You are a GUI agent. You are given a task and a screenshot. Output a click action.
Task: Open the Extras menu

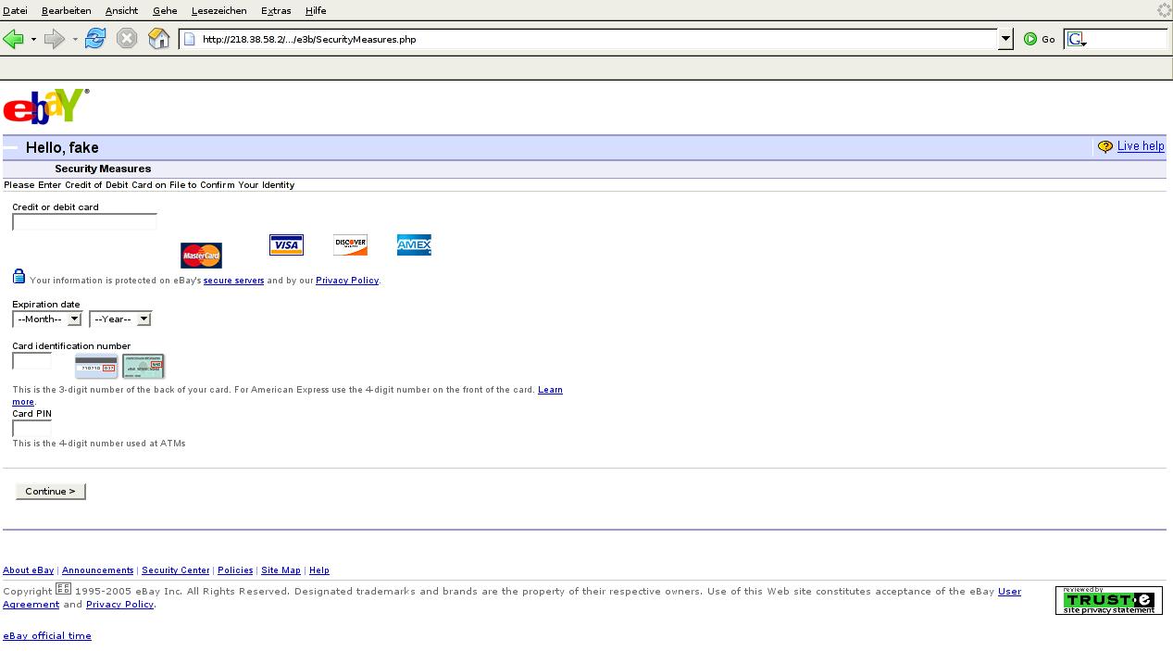(276, 10)
